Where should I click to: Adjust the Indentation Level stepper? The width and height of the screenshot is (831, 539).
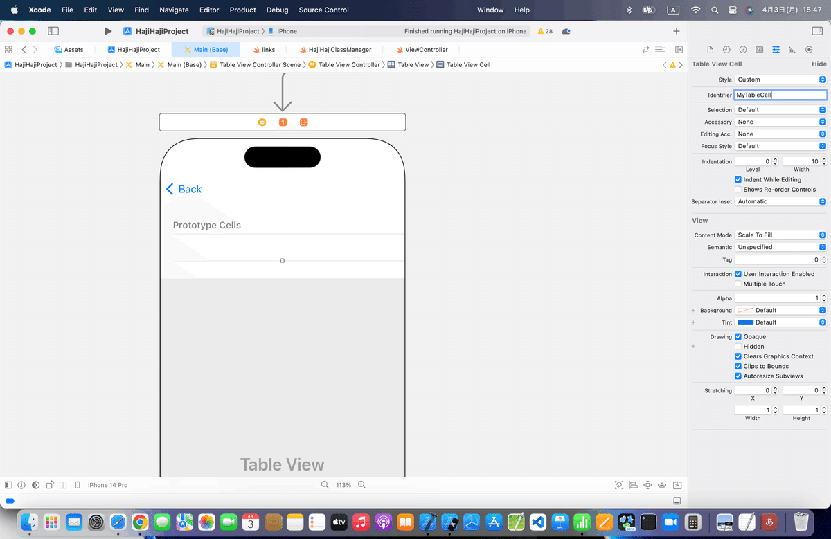pos(775,161)
